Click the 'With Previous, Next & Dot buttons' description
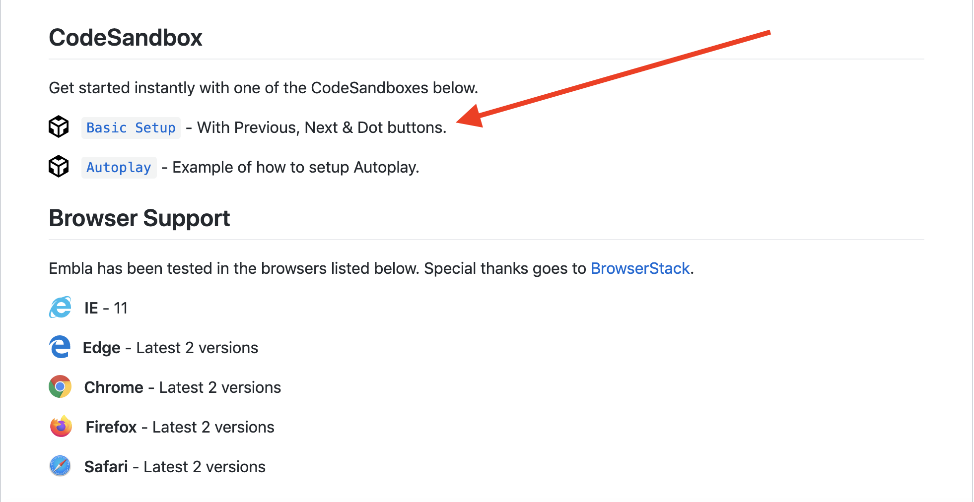The image size is (974, 502). pyautogui.click(x=322, y=127)
